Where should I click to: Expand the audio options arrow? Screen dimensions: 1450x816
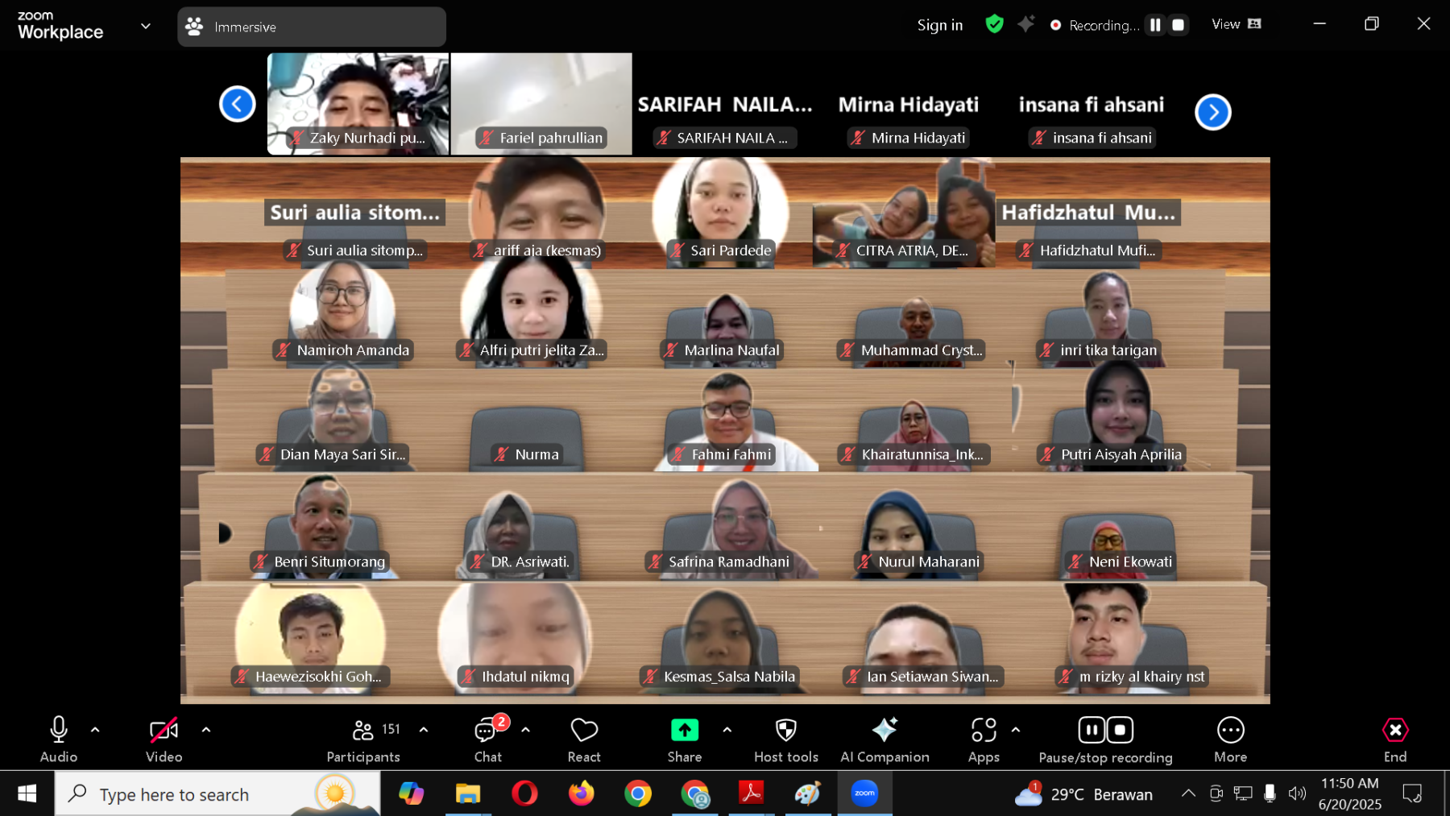[95, 730]
